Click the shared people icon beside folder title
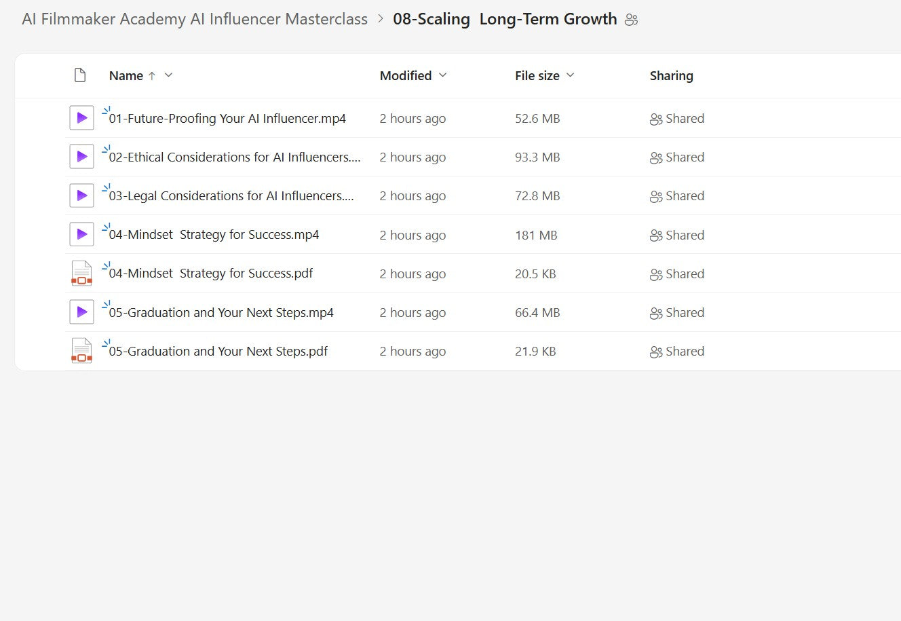 point(631,20)
